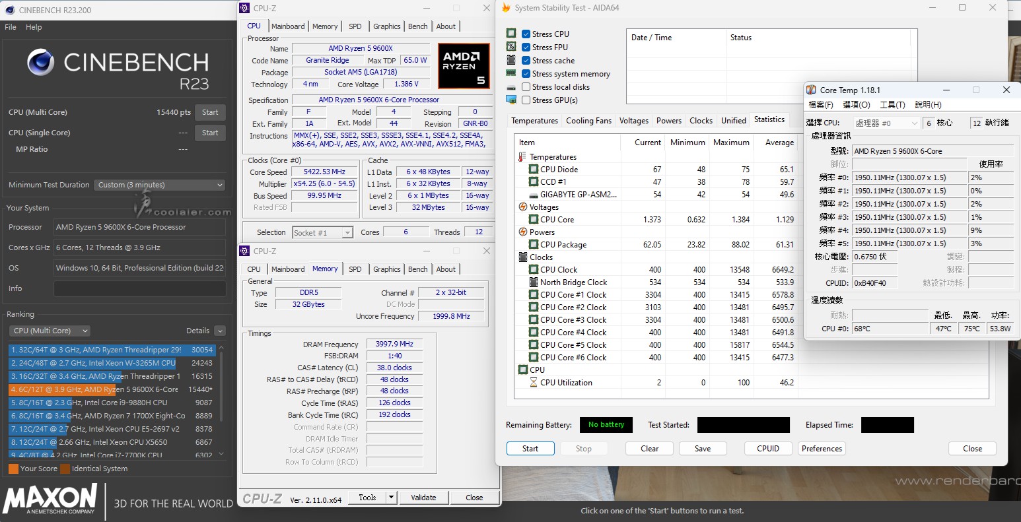
Task: Expand the Details chevron in Ranking
Action: pyautogui.click(x=220, y=331)
